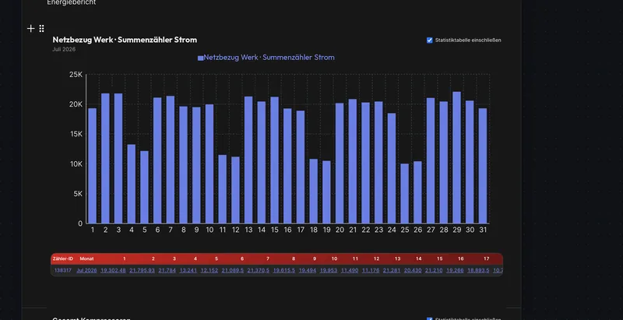Click the plus icon to add block
The width and height of the screenshot is (623, 320).
(x=30, y=29)
